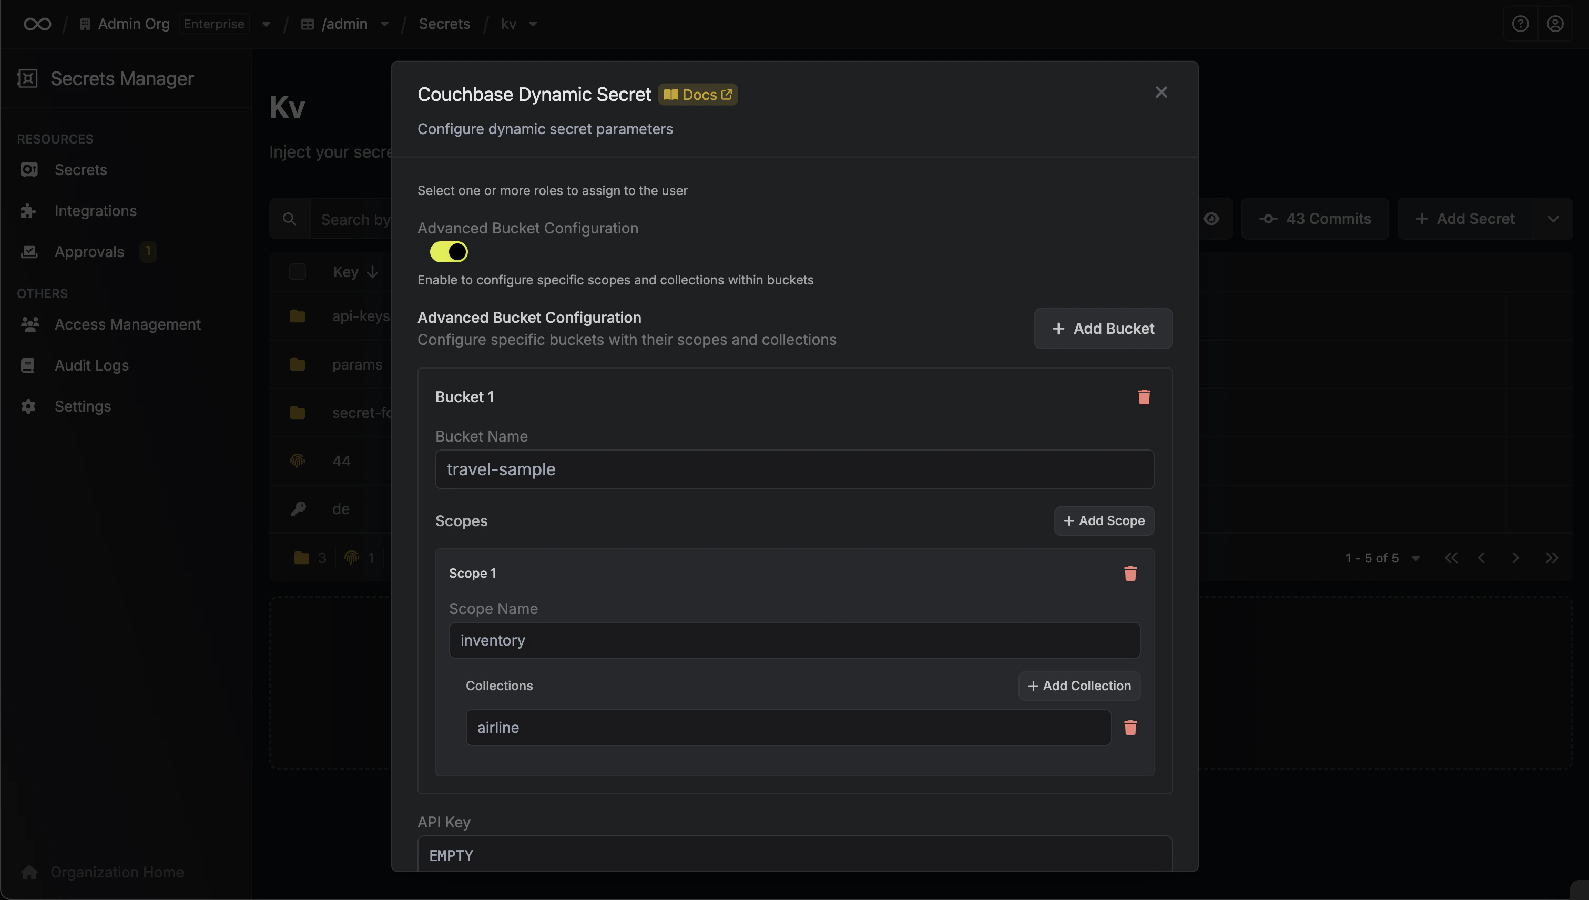Close the Couchbase Dynamic Secret dialog
This screenshot has height=900, width=1589.
(x=1161, y=92)
